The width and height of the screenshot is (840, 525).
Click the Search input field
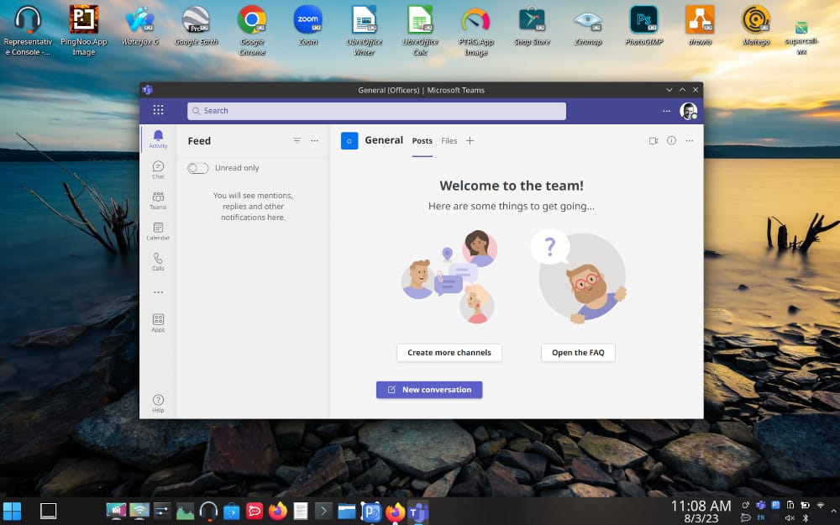pyautogui.click(x=376, y=111)
